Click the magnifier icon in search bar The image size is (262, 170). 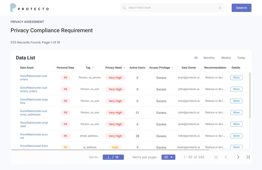124,8
